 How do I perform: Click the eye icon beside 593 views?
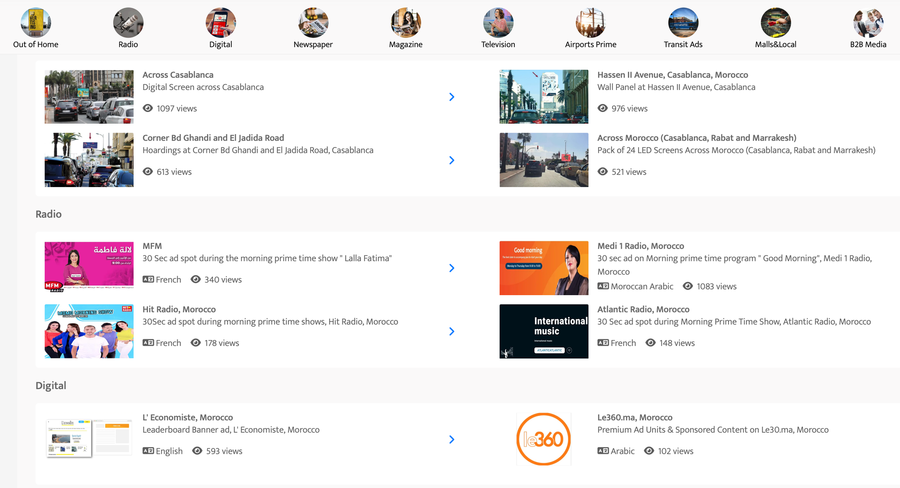coord(197,451)
